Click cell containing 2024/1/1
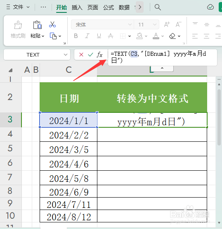 coord(68,120)
